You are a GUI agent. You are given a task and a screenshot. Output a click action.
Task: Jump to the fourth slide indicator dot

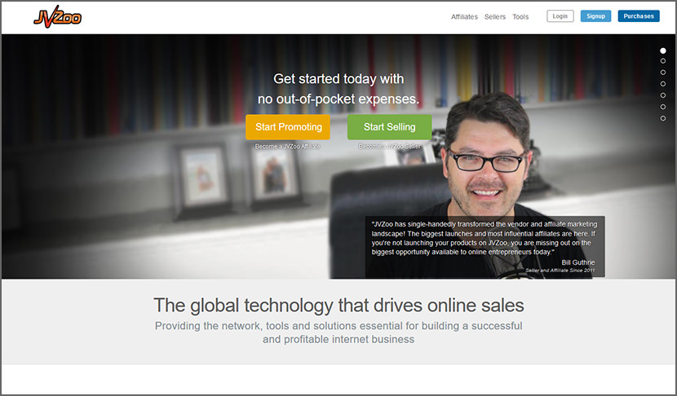[663, 84]
